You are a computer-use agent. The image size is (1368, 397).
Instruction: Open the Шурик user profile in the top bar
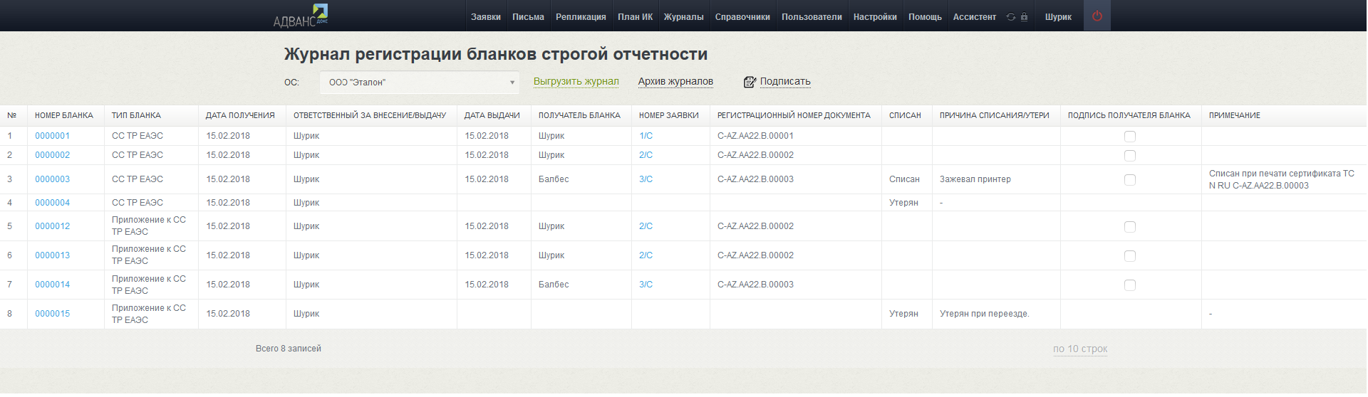pyautogui.click(x=1057, y=17)
